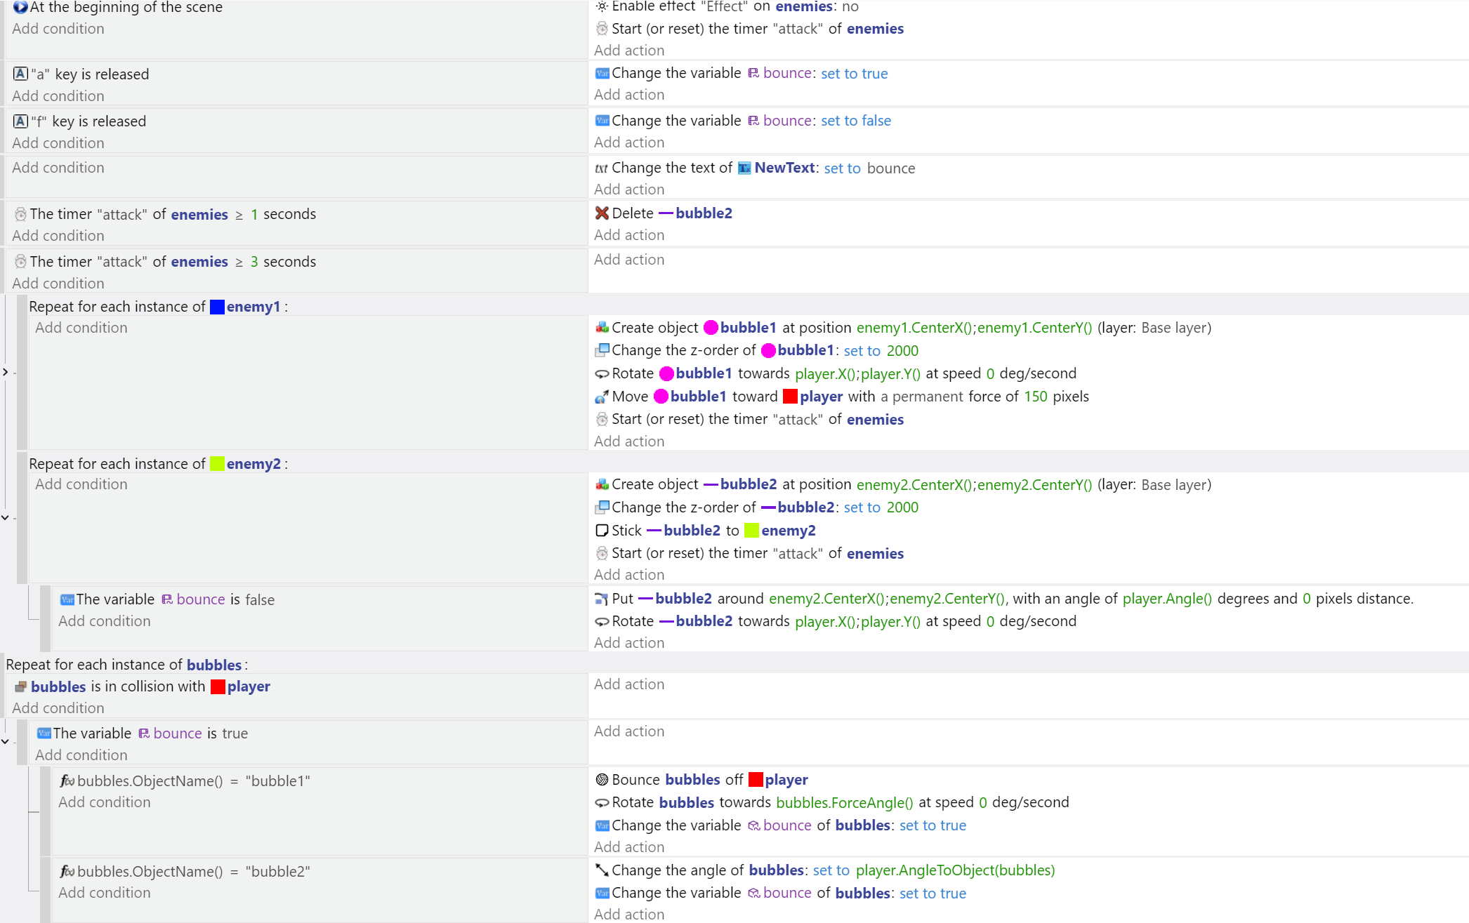
Task: Click the yellow-green enemy2 swatch in Repeat header
Action: (x=217, y=464)
